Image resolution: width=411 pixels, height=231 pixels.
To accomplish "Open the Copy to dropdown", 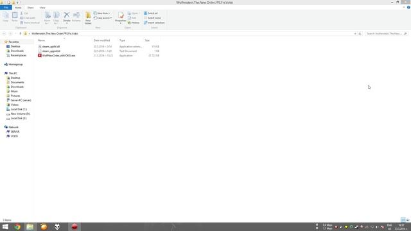I will [57, 18].
